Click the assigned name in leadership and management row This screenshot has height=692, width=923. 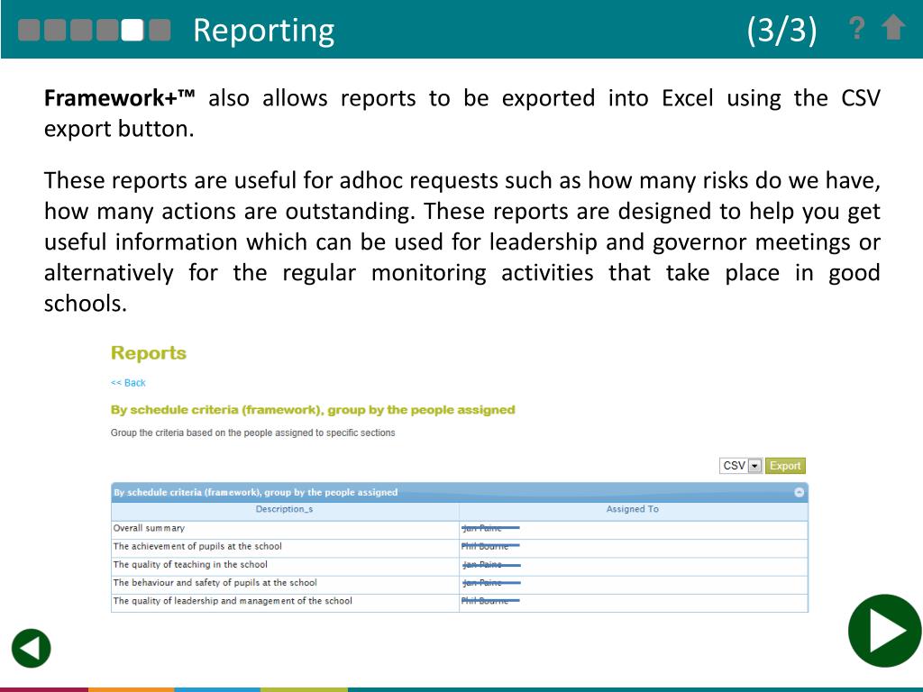point(490,601)
